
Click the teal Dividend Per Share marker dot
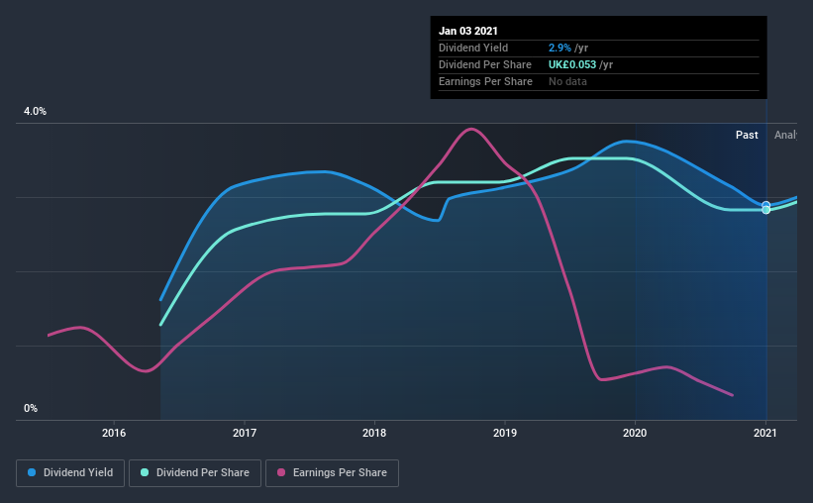click(765, 210)
